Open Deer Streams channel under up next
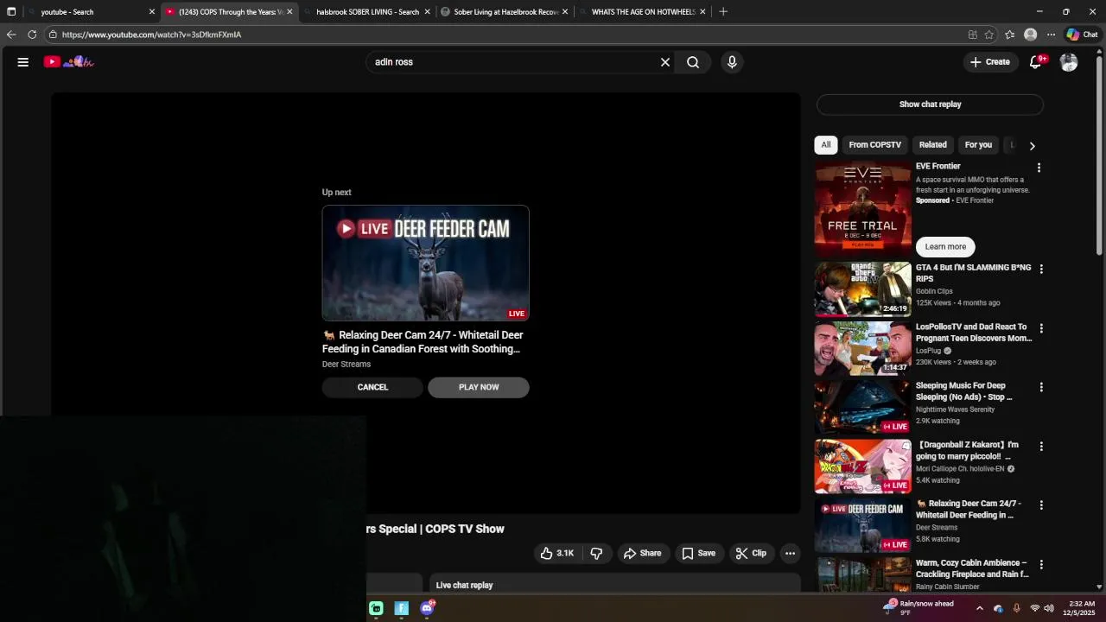1106x622 pixels. [346, 365]
